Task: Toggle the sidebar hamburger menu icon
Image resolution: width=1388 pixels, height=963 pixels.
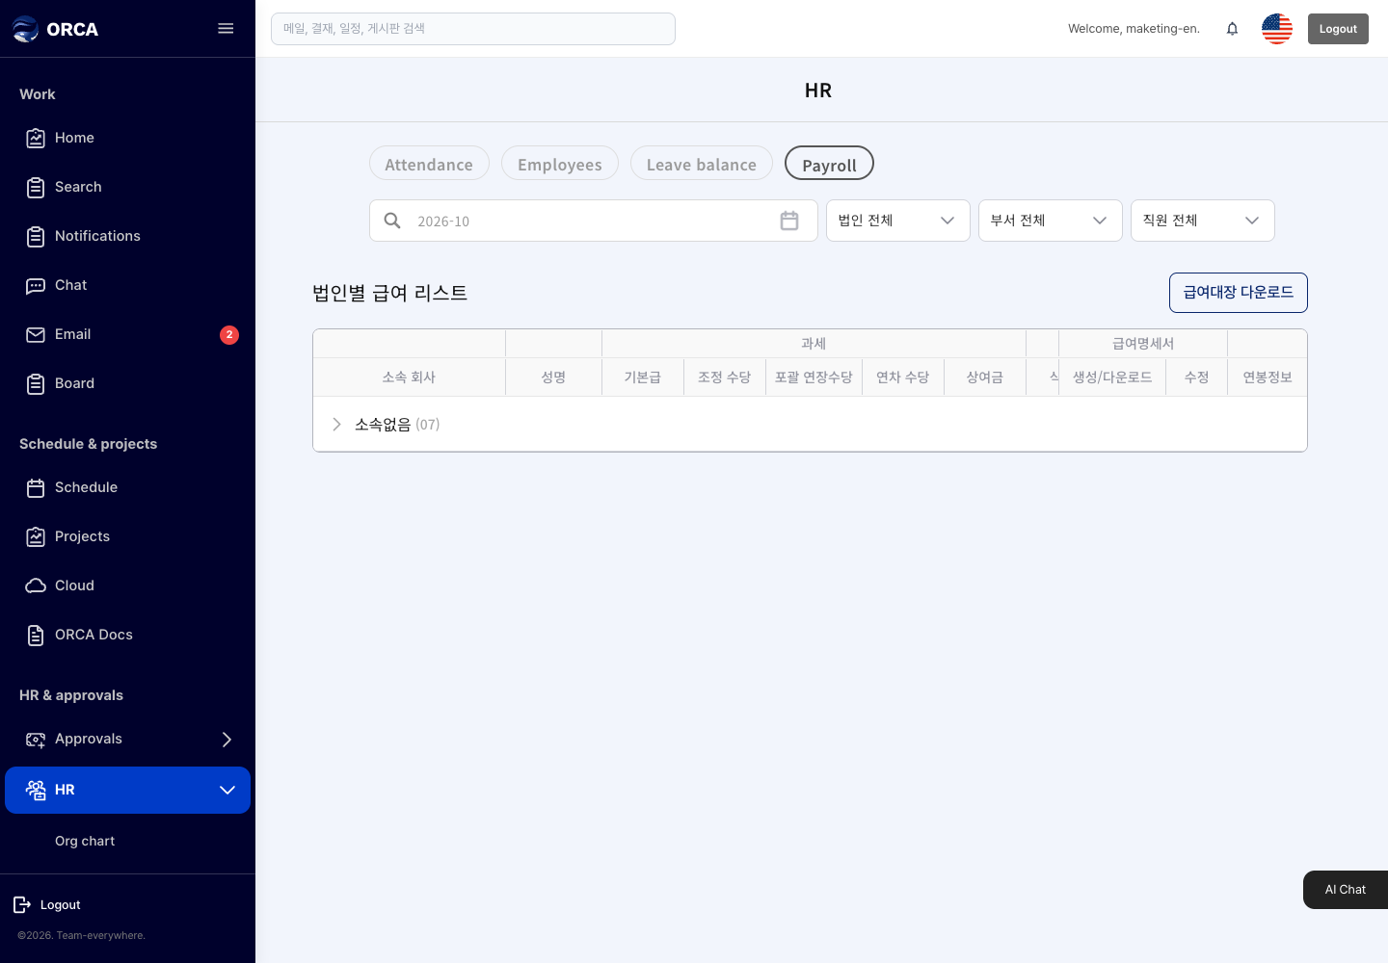Action: (x=226, y=29)
